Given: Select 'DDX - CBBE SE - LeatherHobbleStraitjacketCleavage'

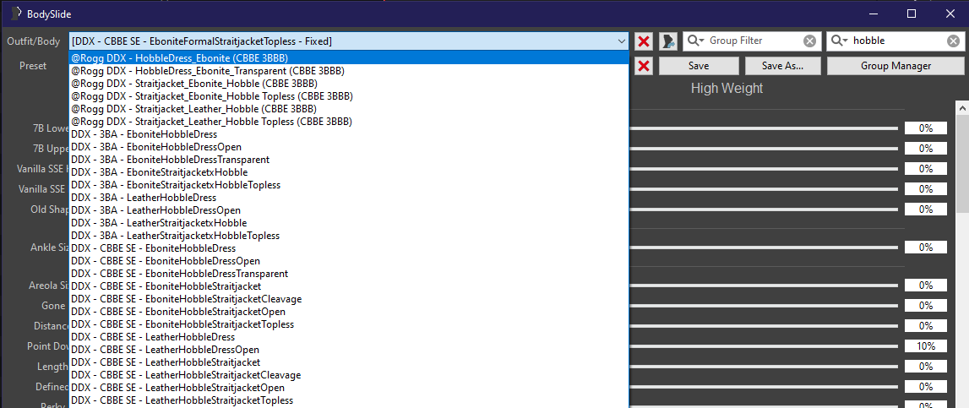Looking at the screenshot, I should 349,375.
